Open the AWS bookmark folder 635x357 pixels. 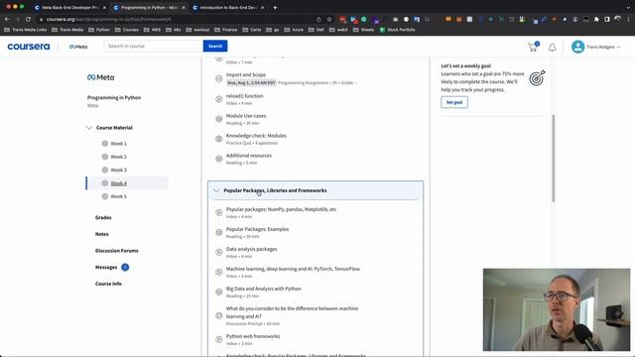coord(152,30)
